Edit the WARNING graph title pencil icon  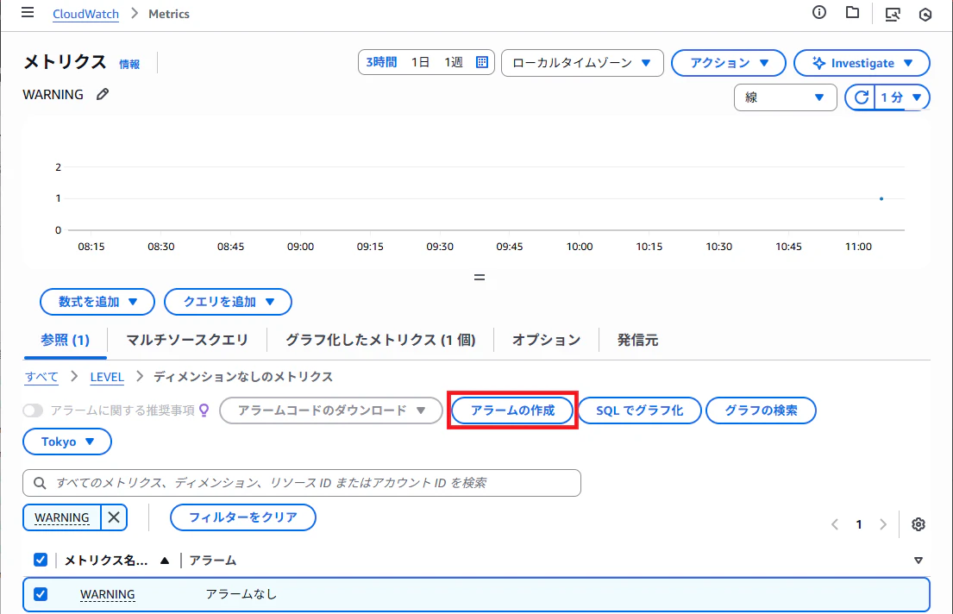click(x=103, y=94)
